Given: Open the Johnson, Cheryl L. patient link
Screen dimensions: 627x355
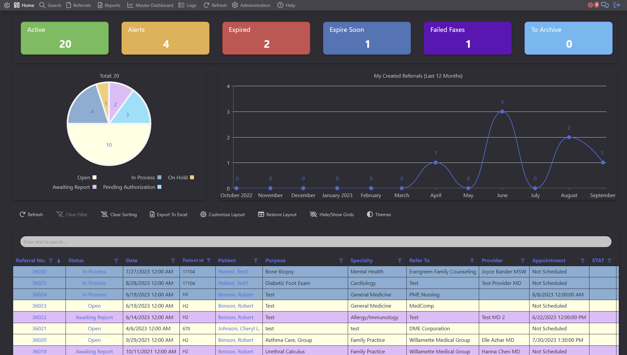Looking at the screenshot, I should tap(239, 329).
